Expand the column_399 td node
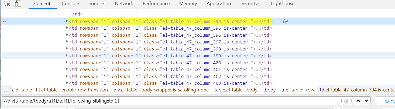The width and height of the screenshot is (395, 109). click(x=67, y=55)
